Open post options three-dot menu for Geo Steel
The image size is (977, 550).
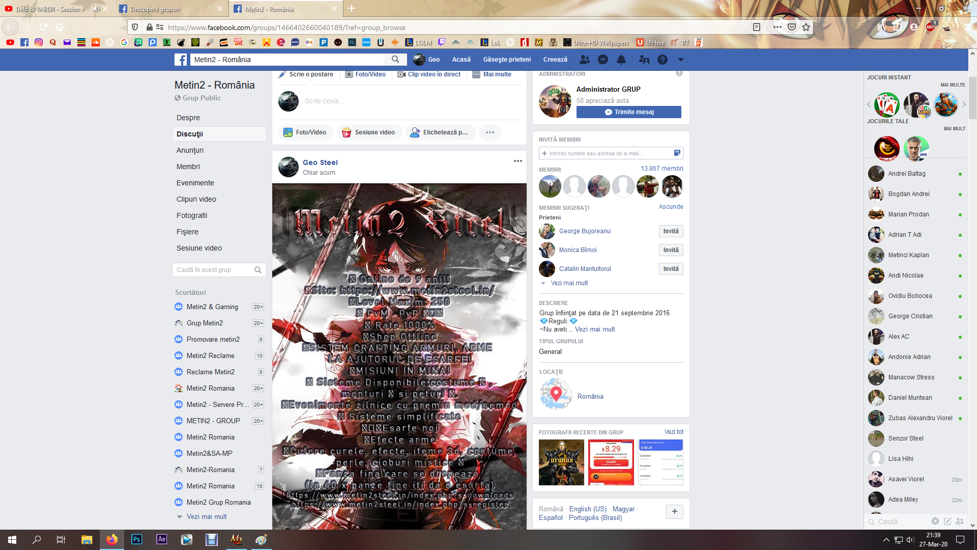tap(518, 161)
